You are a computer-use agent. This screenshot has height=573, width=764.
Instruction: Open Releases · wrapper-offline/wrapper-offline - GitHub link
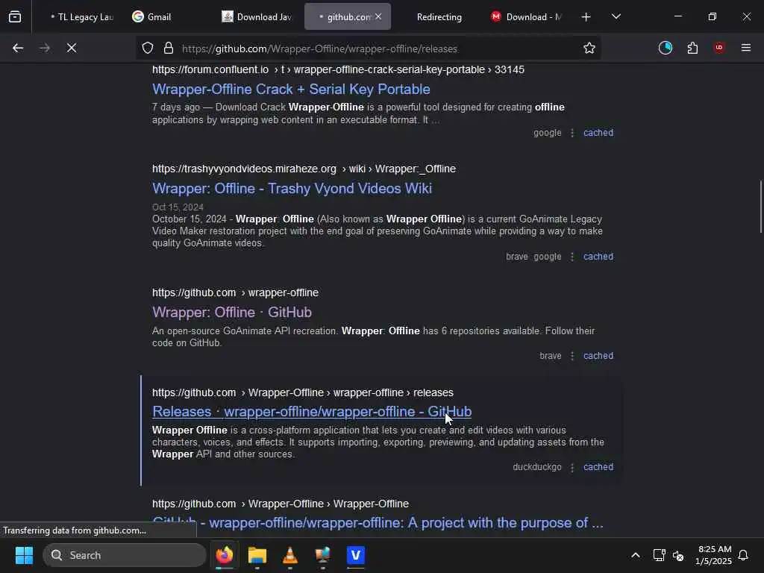312,412
